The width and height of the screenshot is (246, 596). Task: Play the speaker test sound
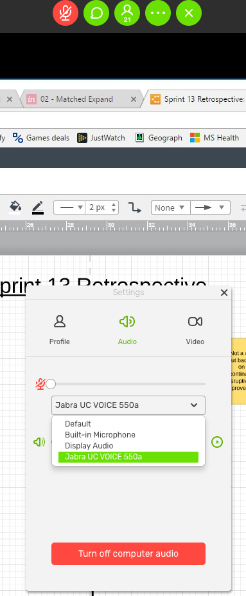217,442
